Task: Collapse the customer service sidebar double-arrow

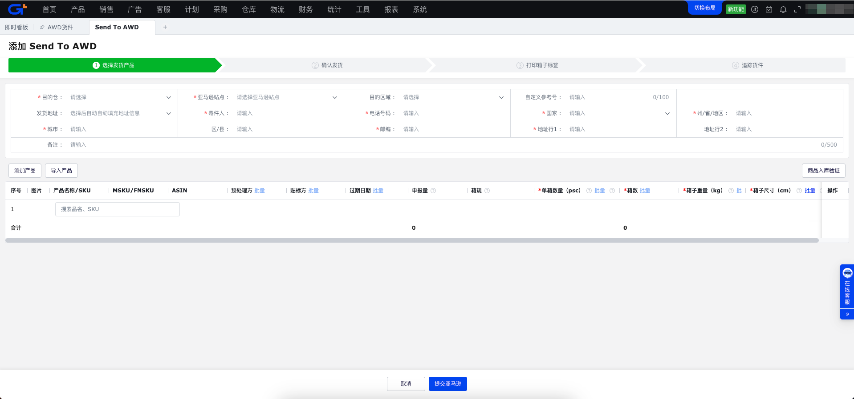Action: tap(847, 314)
